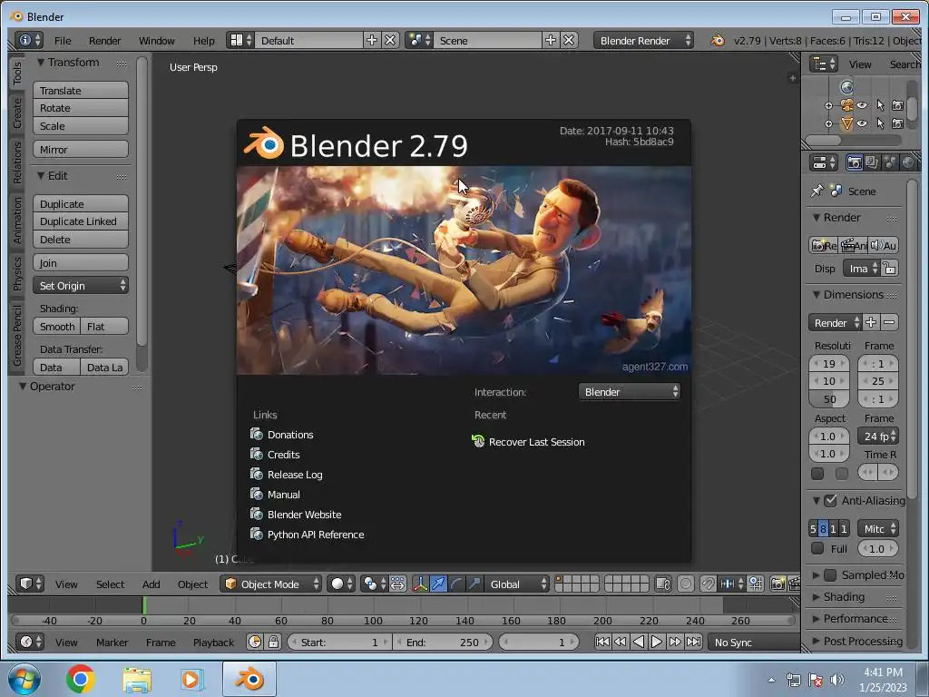The image size is (929, 697).
Task: Toggle the 3D manipulator axes icon
Action: pos(420,584)
